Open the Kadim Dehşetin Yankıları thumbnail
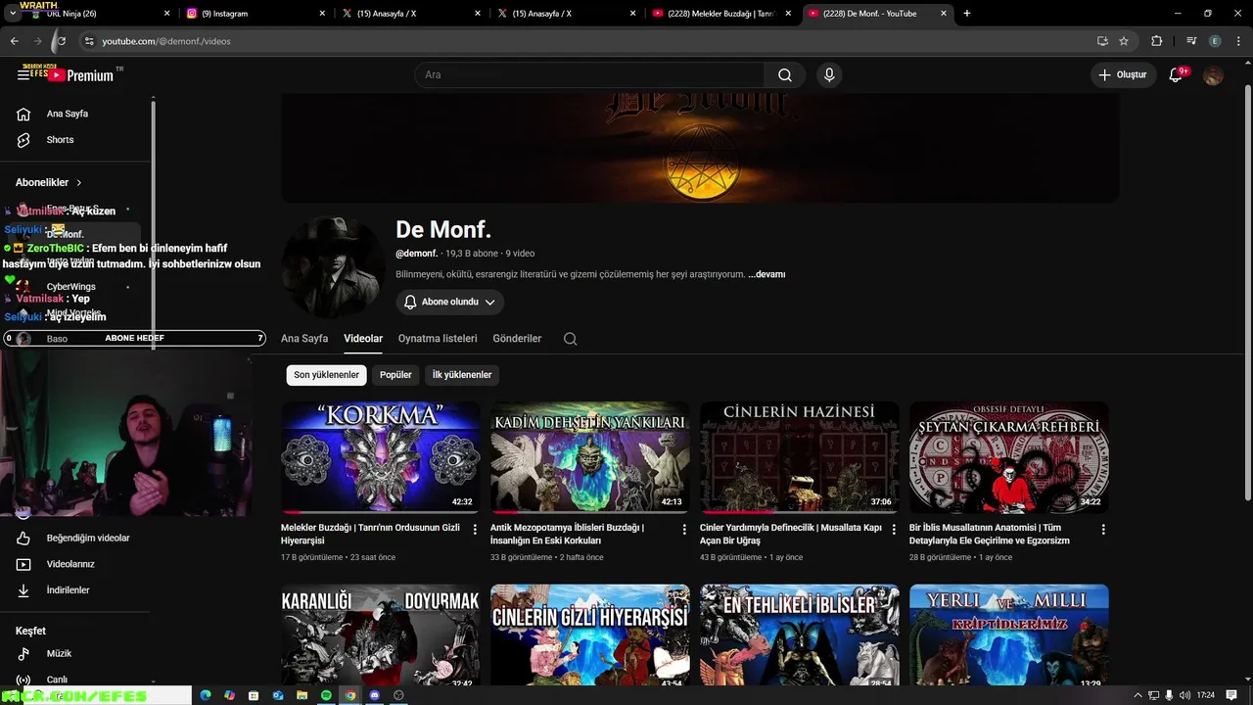 [x=590, y=457]
